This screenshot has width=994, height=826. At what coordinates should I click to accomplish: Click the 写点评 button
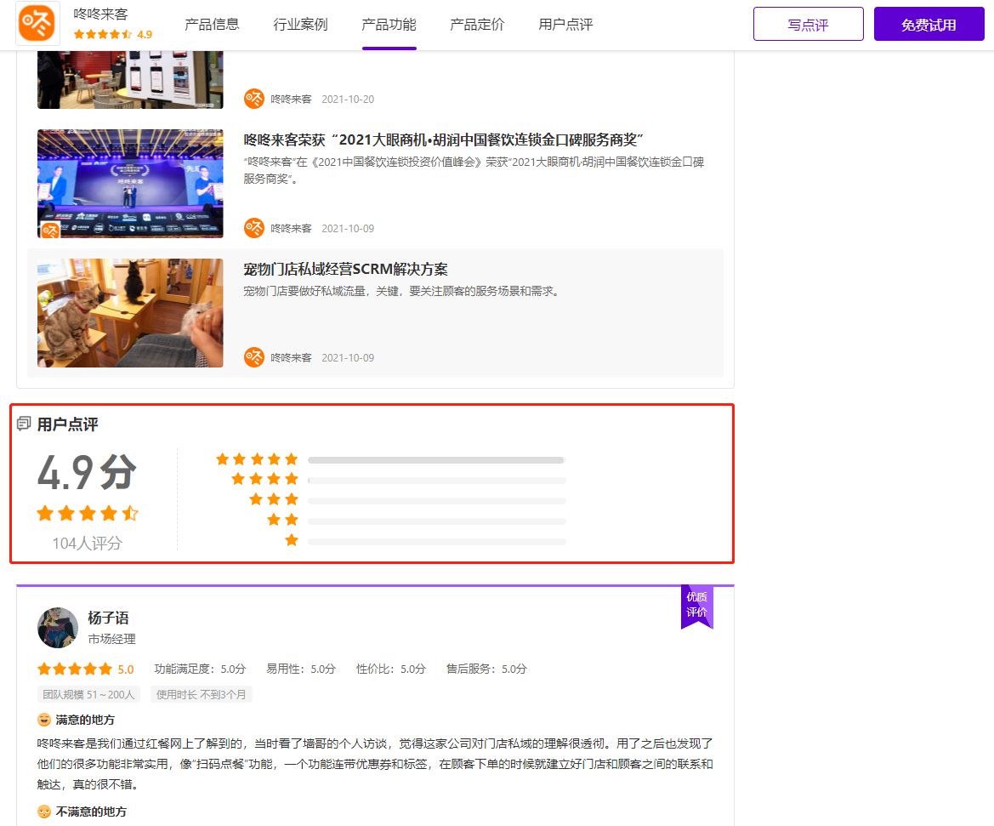[809, 24]
